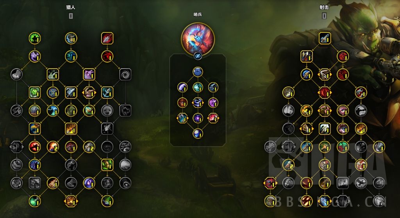Image resolution: width=400 pixels, height=218 pixels.
Task: Toggle the orange choice node at the bottom of the 猎人 tree
Action: coord(71,201)
